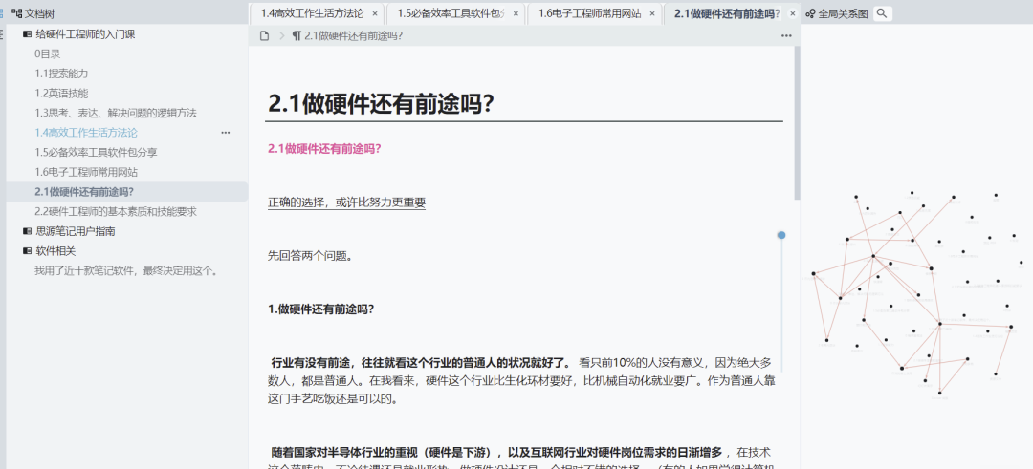Click the underlined 正确的选择,或许比努力更重要 text
Image resolution: width=1033 pixels, height=469 pixels.
point(346,203)
